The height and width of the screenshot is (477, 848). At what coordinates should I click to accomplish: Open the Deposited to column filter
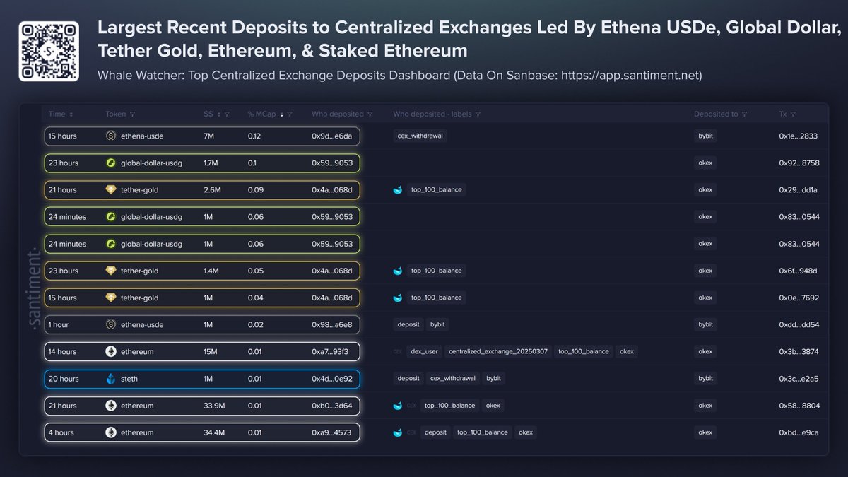click(x=745, y=114)
